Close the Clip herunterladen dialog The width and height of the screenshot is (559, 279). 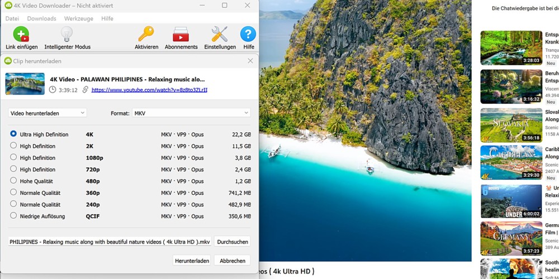click(250, 61)
